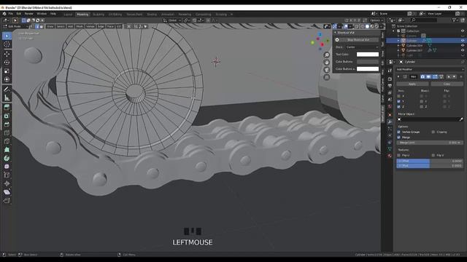
Task: Activate the Spin tool
Action: 7,159
